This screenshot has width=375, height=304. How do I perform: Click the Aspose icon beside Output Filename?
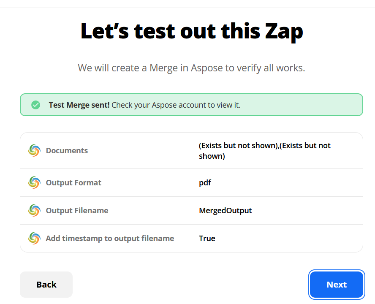[x=34, y=210]
